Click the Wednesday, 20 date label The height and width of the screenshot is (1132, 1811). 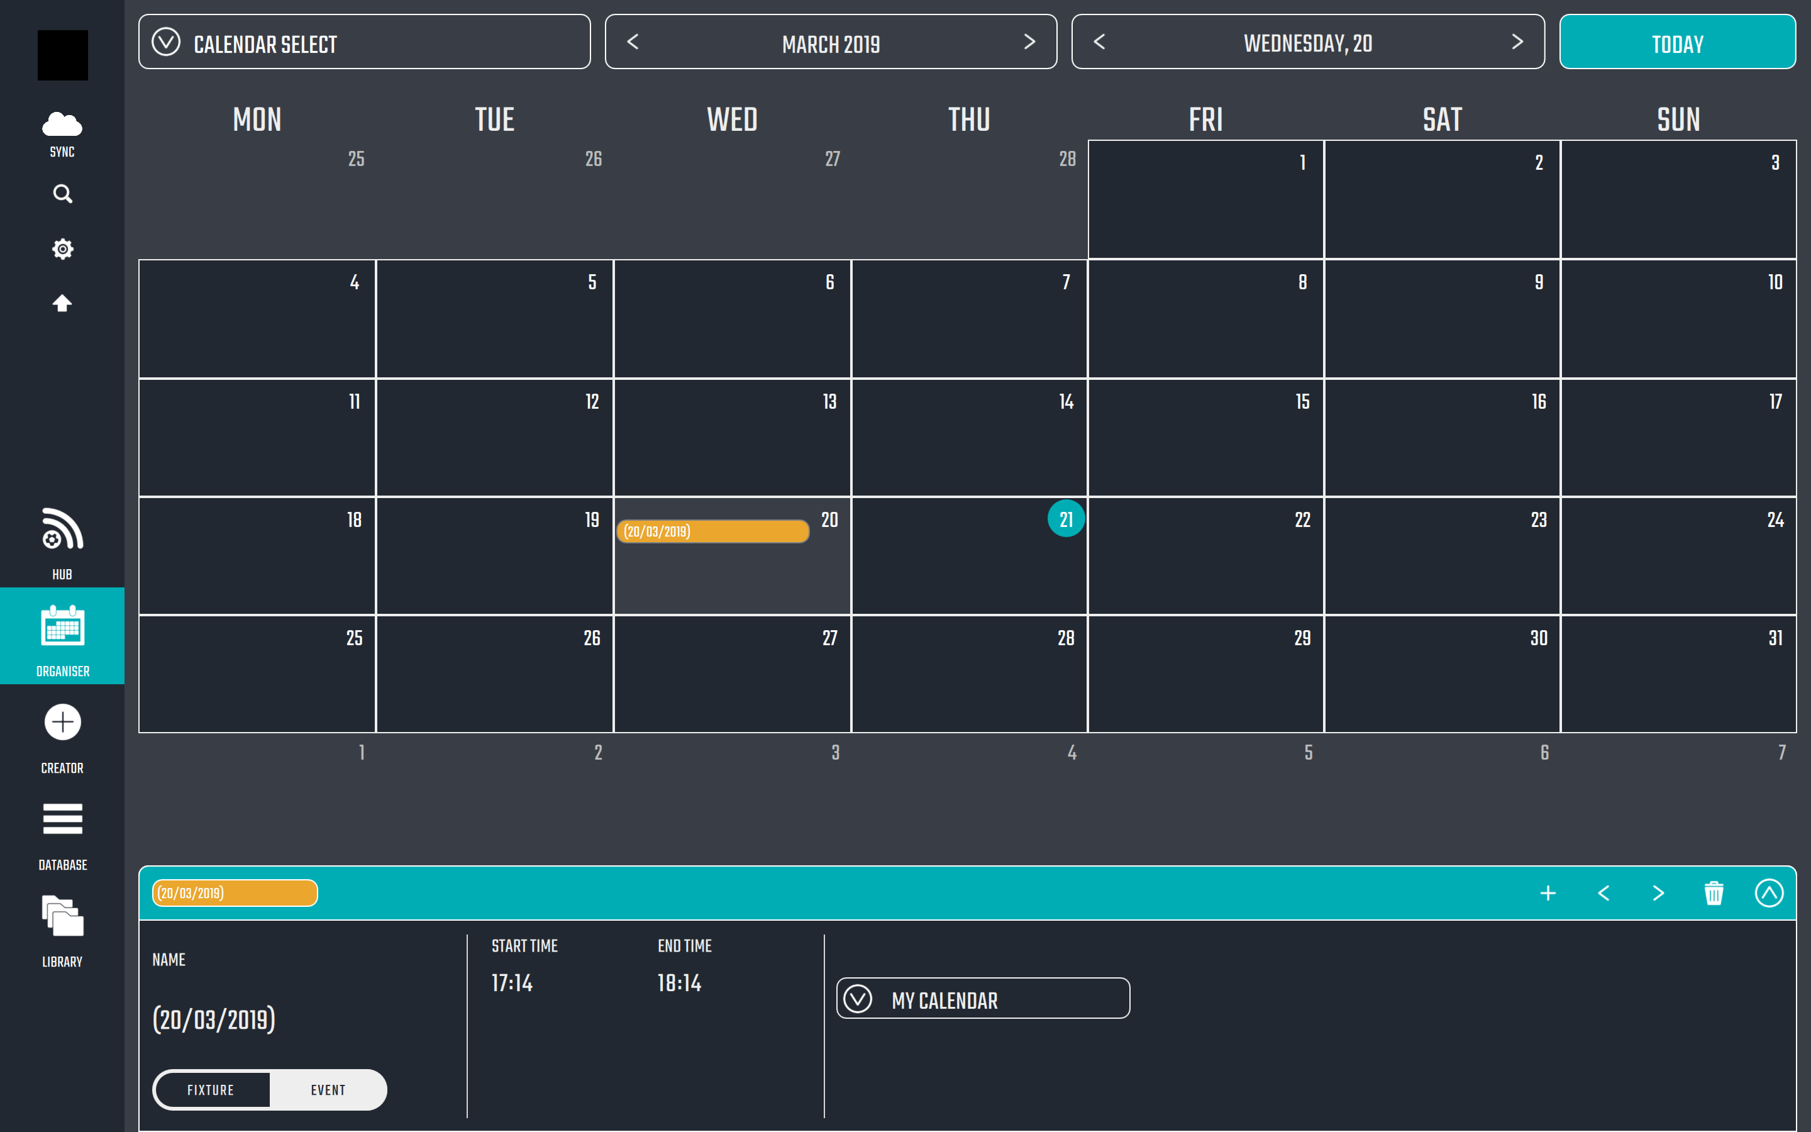1308,43
